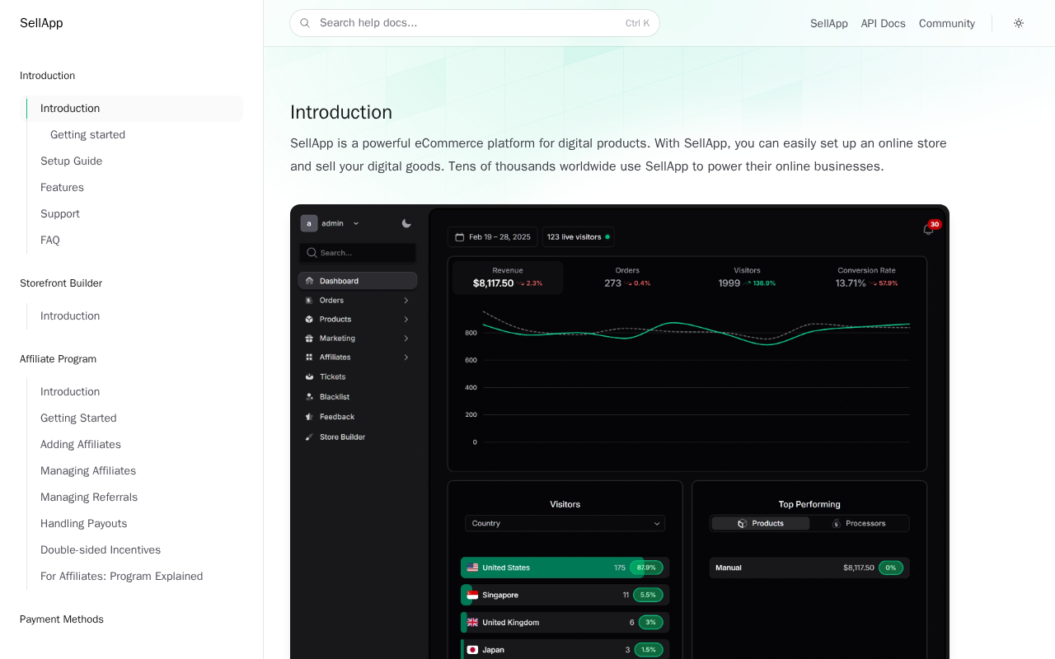1055x659 pixels.
Task: Open the SellApp logo link in sidebar
Action: (x=41, y=23)
